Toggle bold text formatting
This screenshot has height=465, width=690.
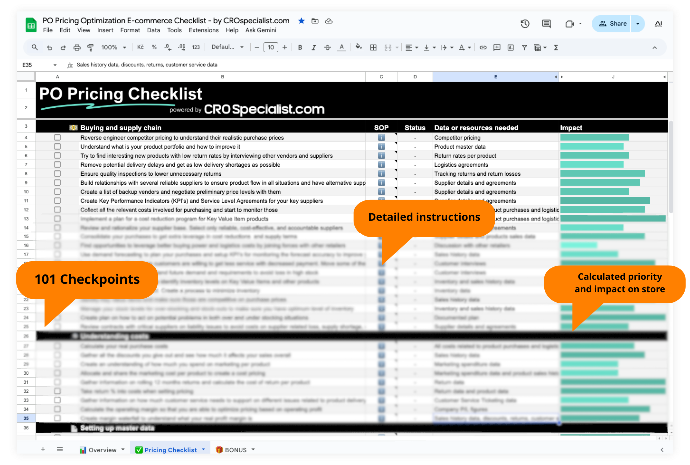(x=300, y=48)
